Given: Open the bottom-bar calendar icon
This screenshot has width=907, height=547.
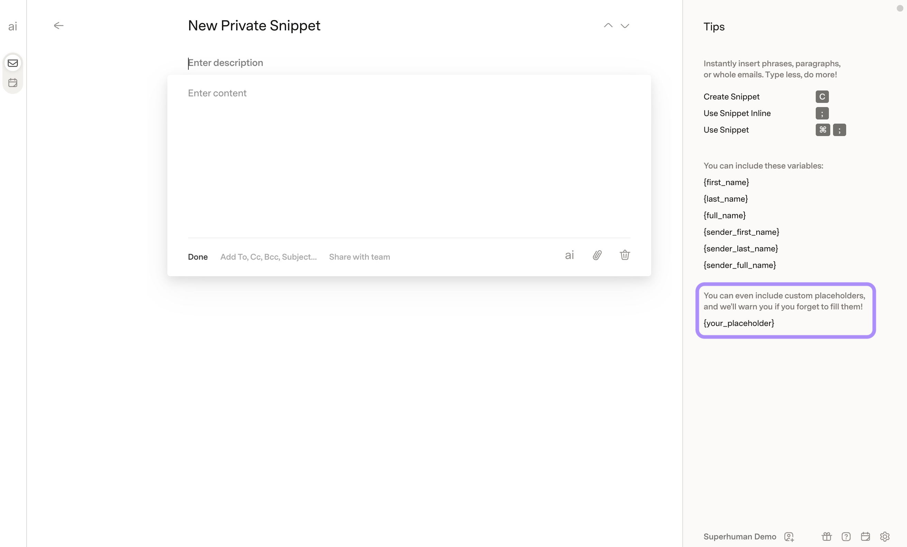Looking at the screenshot, I should 866,537.
